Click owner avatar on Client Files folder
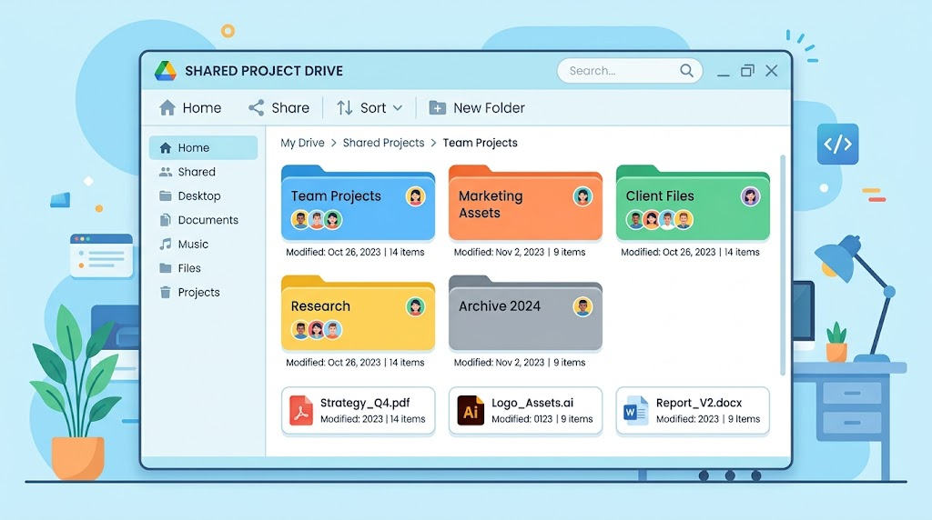Viewport: 932px width, 520px height. (x=750, y=196)
